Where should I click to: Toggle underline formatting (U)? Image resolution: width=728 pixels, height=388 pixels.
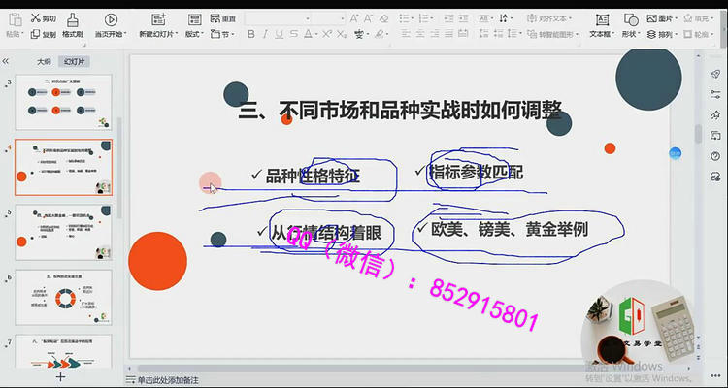point(279,34)
